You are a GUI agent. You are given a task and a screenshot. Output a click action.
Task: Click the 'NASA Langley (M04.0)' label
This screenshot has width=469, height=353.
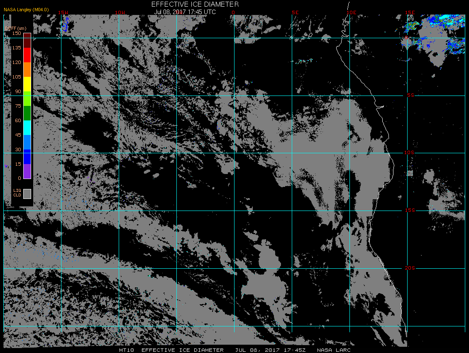point(26,10)
